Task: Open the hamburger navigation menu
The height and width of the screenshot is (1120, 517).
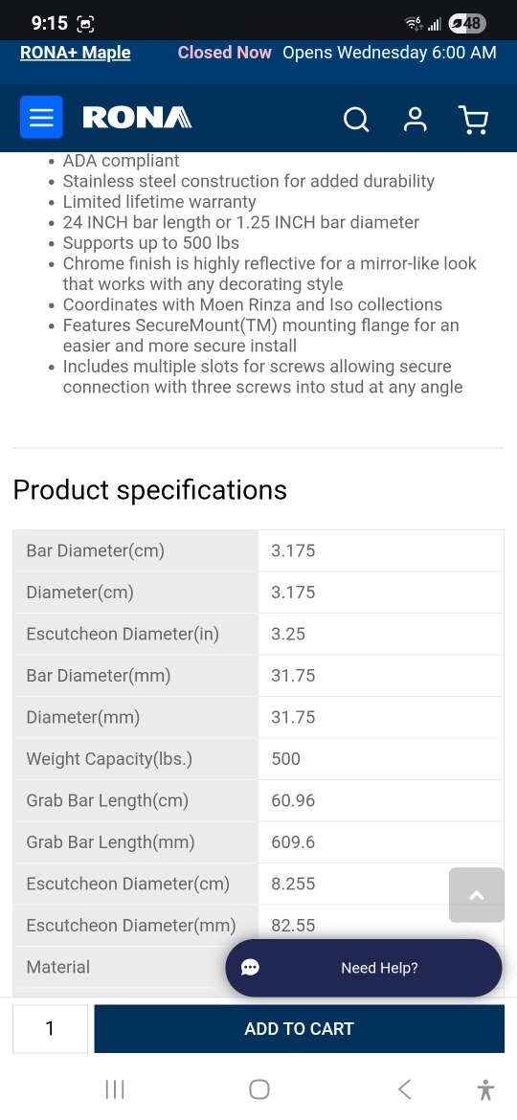Action: (41, 117)
